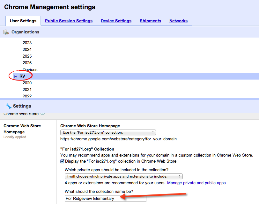Click the "For isd271.org" Collection heading

pos(87,149)
